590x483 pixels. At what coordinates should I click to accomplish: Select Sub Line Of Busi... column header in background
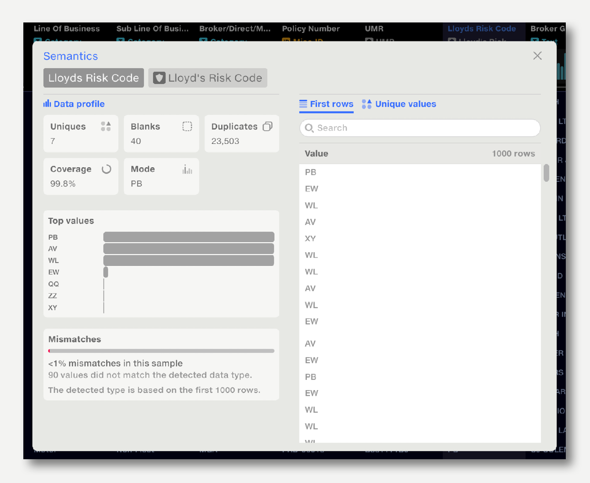(152, 29)
